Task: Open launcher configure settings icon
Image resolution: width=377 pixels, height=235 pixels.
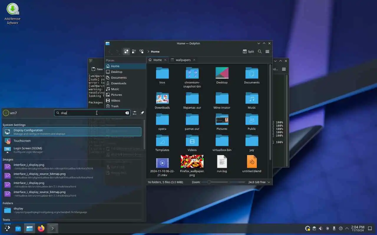Action: [x=135, y=113]
